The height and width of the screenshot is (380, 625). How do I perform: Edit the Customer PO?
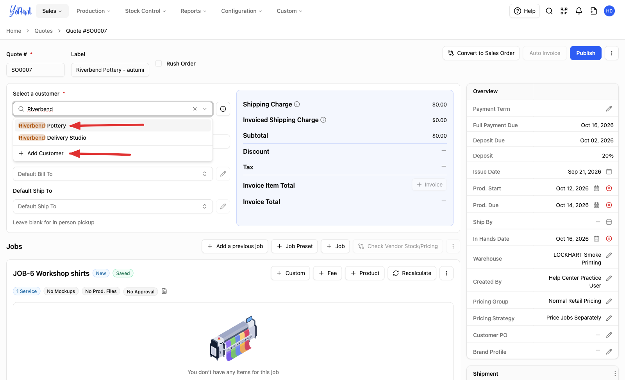[609, 335]
